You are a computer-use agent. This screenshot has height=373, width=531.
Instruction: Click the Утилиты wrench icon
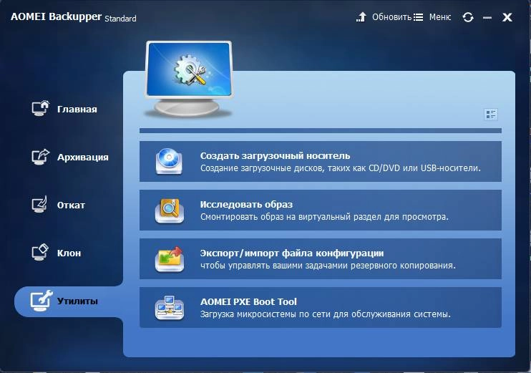point(42,301)
